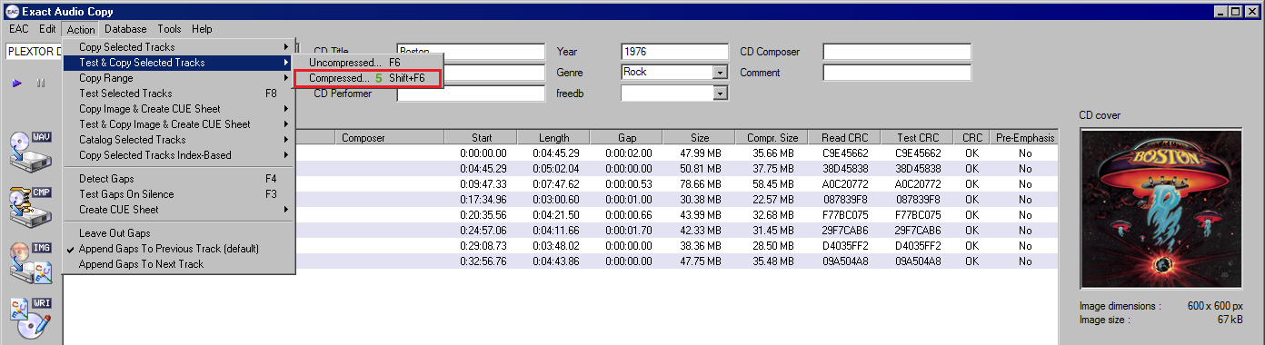Open the Tools menu

(x=169, y=29)
